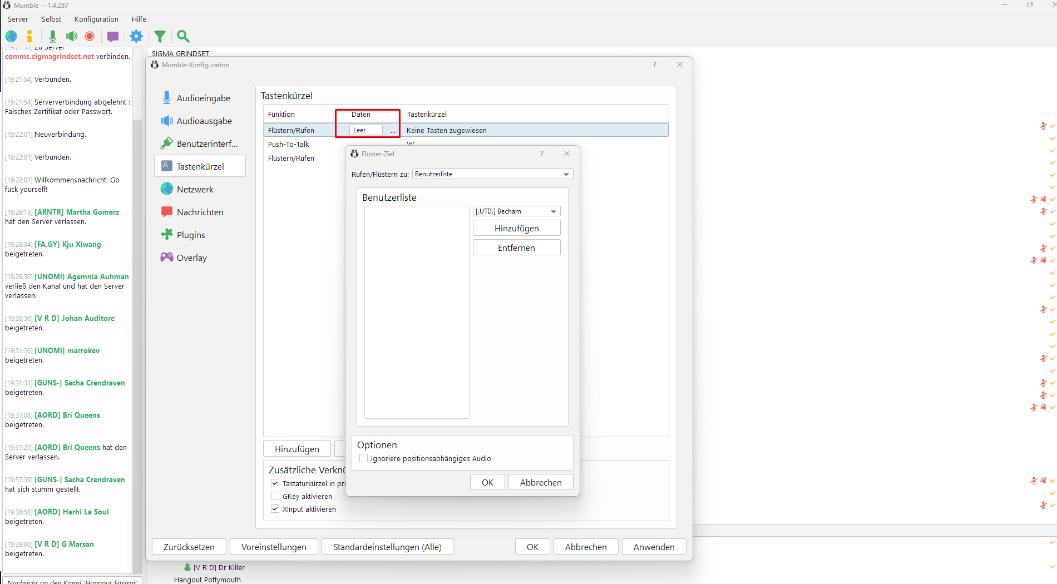The image size is (1057, 584).
Task: Confirm Flüster-Ziel dialog with OK
Action: (x=487, y=482)
